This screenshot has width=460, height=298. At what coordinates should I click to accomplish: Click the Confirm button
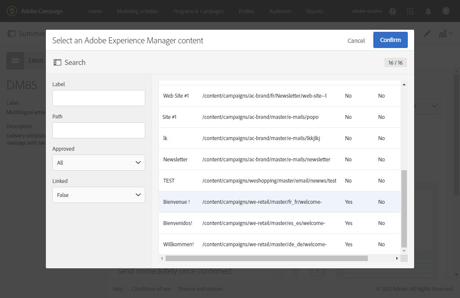390,40
